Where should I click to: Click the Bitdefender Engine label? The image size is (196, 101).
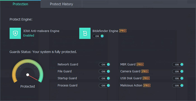tap(105, 31)
